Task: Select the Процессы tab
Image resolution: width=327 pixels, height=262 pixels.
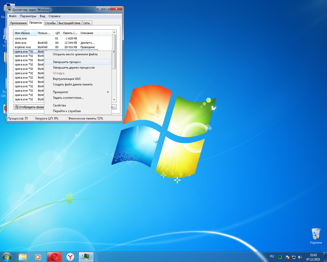Action: tap(36, 23)
